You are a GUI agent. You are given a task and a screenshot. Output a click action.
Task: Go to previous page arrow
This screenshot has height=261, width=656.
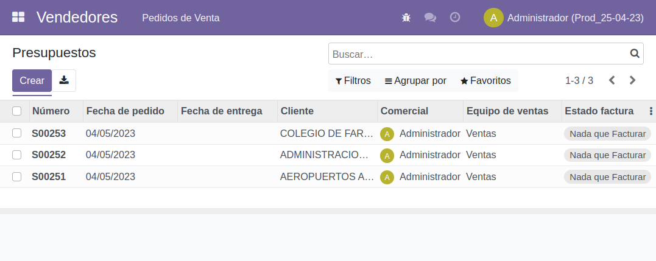[612, 80]
